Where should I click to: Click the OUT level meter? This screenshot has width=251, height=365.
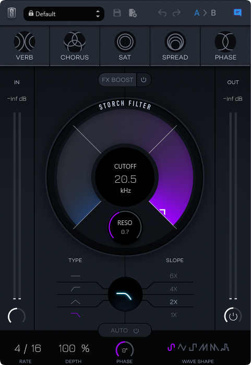(233, 206)
